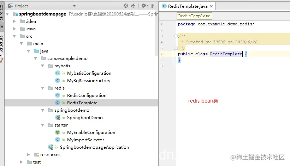
Task: Click the package statement on line 1
Action: tap(216, 24)
